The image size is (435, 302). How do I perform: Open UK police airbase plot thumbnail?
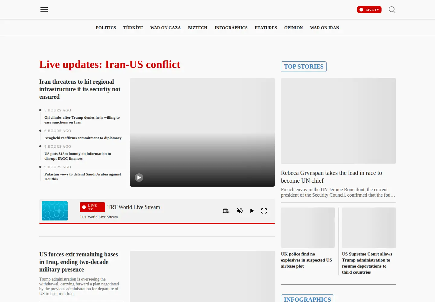coord(308,228)
